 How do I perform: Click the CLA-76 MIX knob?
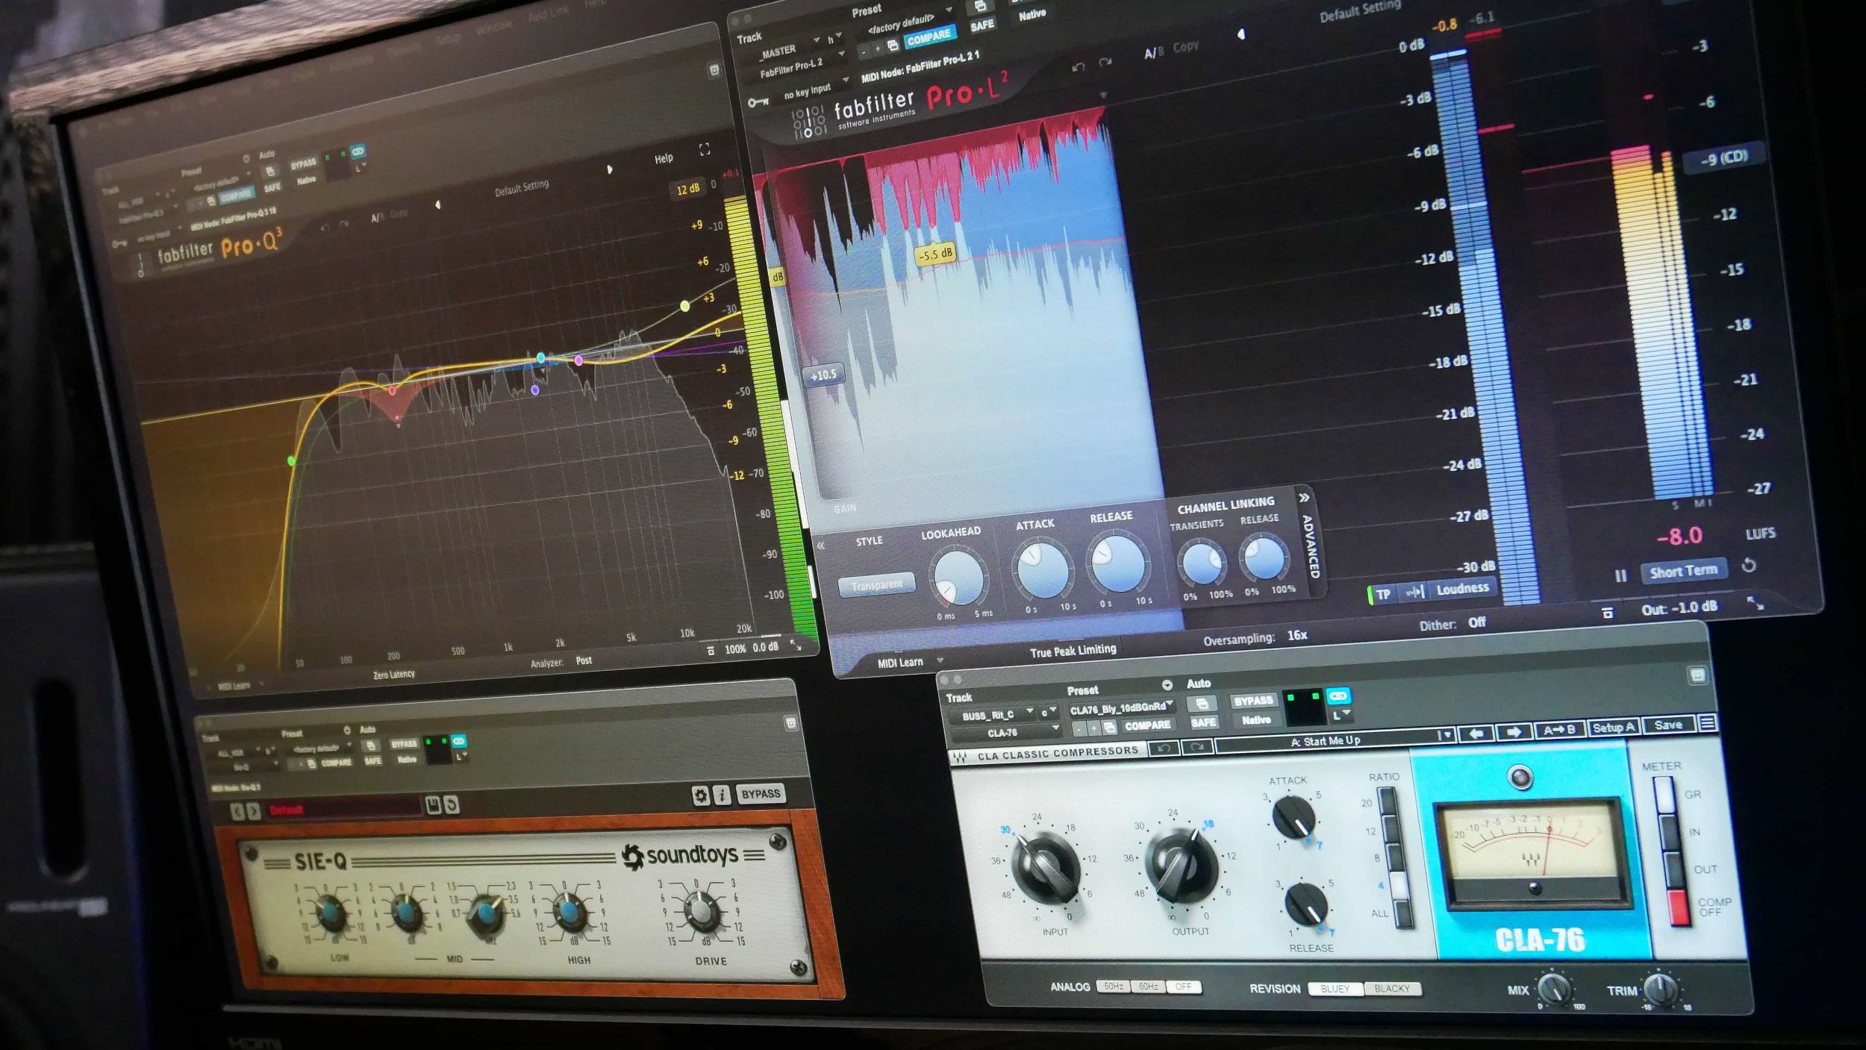pyautogui.click(x=1555, y=988)
